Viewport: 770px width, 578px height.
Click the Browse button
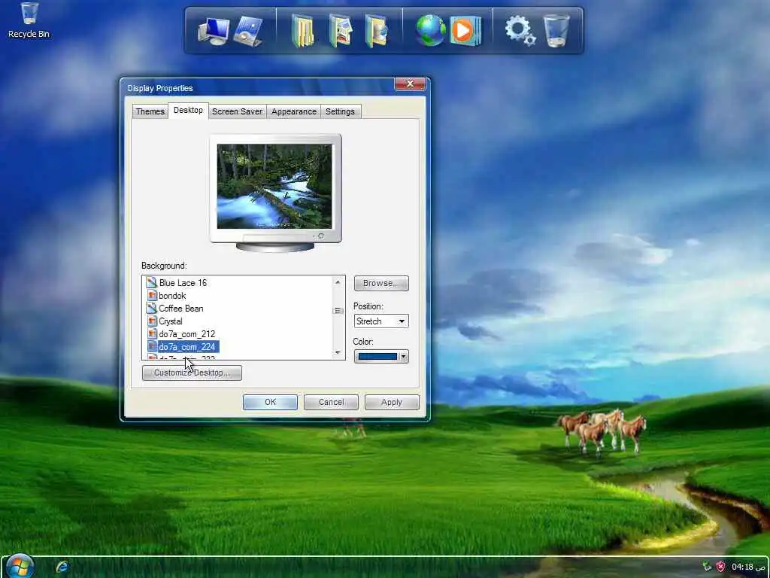pos(381,283)
